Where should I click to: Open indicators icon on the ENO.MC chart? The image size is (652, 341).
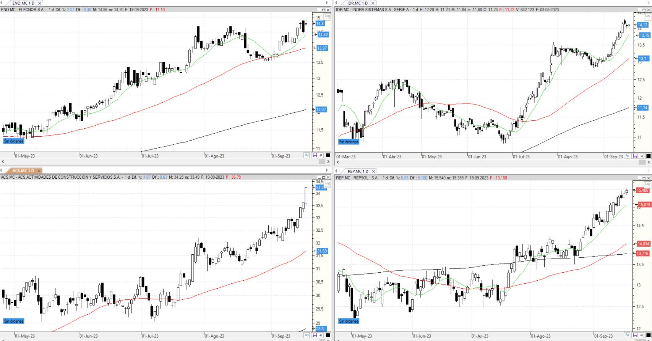coord(307,155)
